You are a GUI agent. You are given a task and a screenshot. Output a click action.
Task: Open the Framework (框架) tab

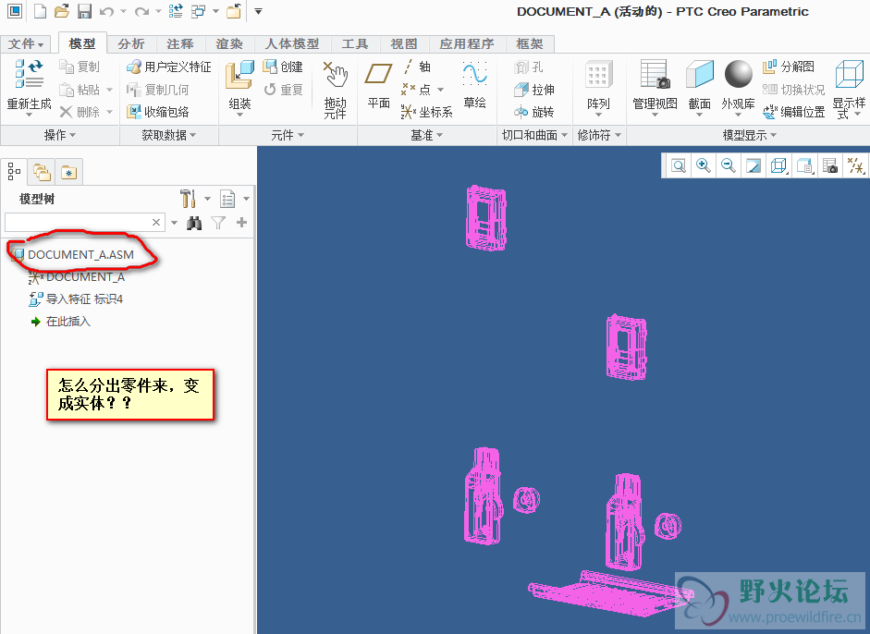(530, 43)
